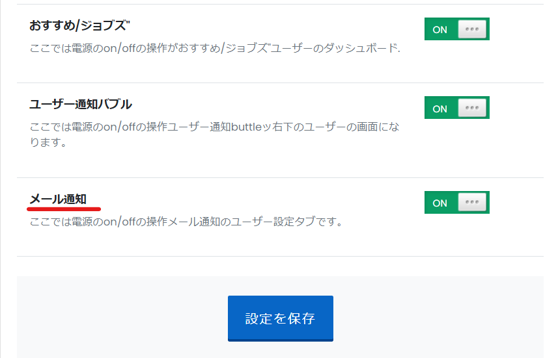Click the dotted handle on the おすすめ/ジョブズ toggle
Screen dimensions: 558x358
coord(472,29)
